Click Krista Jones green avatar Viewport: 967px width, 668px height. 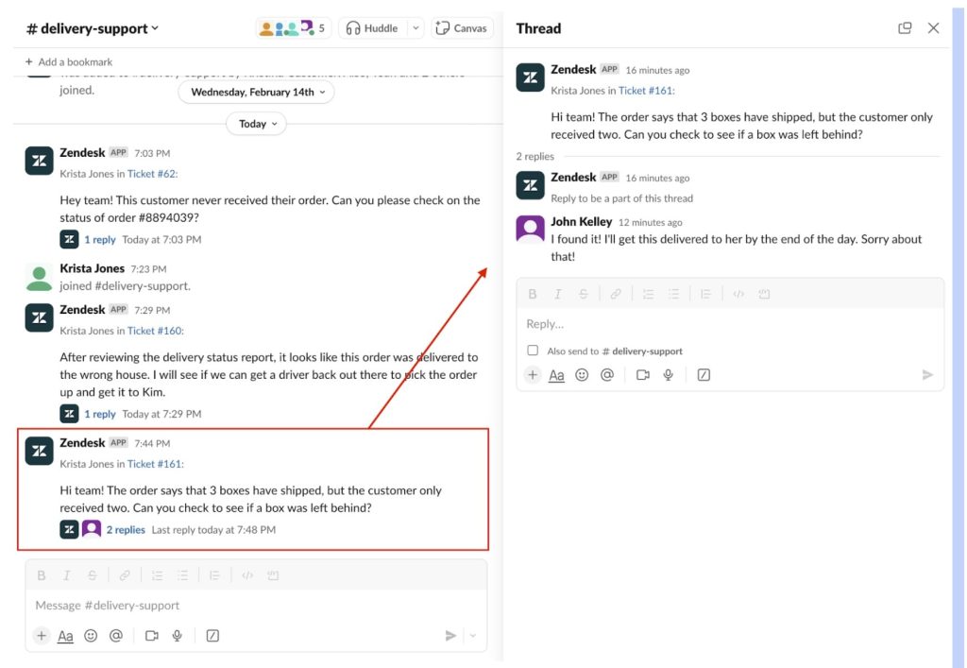[x=39, y=278]
